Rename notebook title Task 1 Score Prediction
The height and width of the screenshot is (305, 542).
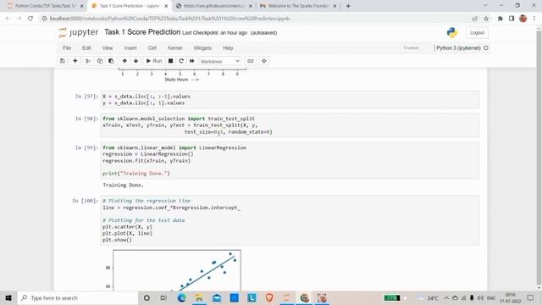142,32
